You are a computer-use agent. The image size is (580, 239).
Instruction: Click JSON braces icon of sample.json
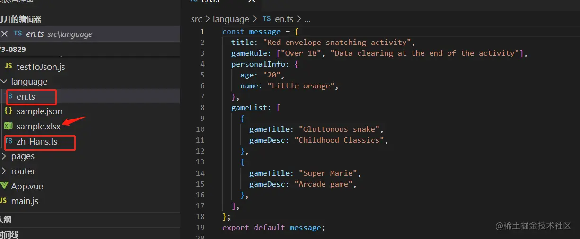[x=8, y=111]
